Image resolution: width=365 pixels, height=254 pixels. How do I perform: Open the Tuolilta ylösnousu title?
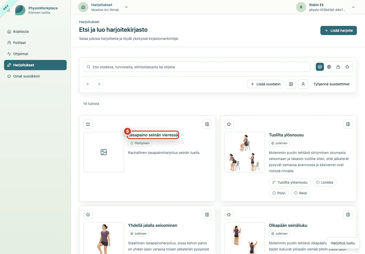[286, 135]
